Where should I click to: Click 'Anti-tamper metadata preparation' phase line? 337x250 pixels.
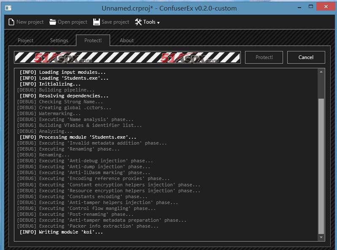coord(102,220)
